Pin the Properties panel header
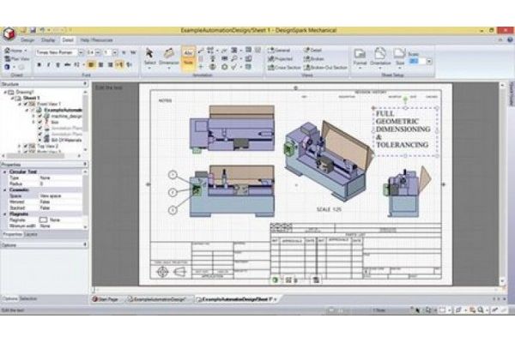 coord(85,164)
